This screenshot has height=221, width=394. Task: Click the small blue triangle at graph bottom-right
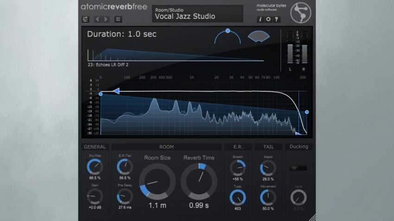point(298,133)
